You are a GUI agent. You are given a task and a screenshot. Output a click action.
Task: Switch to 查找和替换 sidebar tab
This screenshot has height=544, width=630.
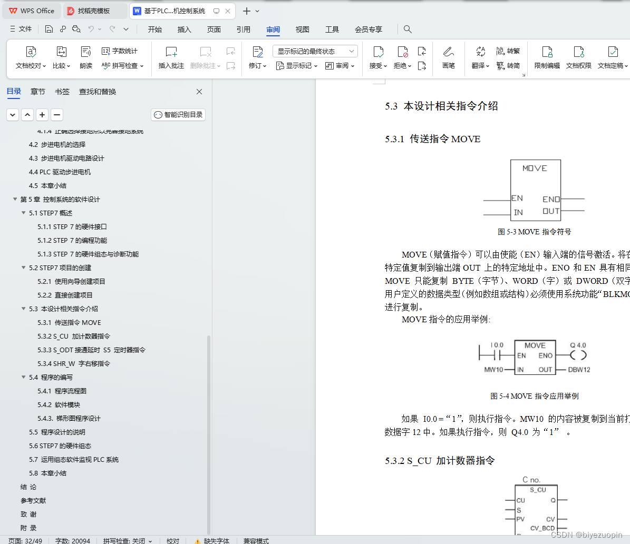pyautogui.click(x=97, y=92)
